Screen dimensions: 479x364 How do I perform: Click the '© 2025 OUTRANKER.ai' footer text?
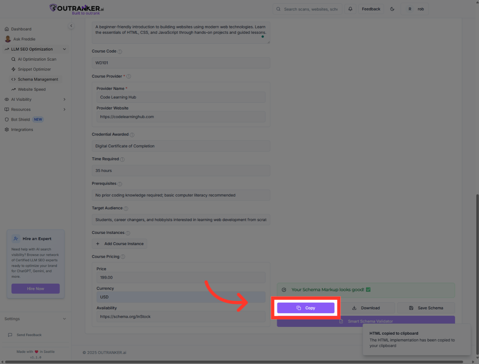tap(104, 353)
